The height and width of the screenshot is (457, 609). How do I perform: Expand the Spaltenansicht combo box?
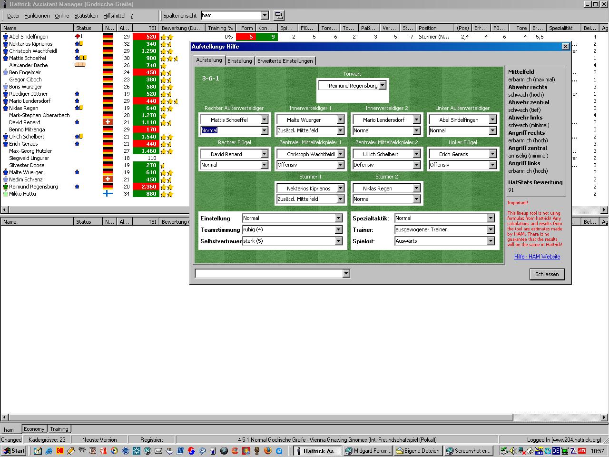tap(265, 16)
